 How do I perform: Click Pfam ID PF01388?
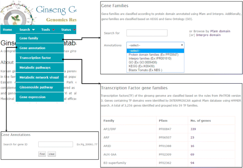[x=165, y=146]
